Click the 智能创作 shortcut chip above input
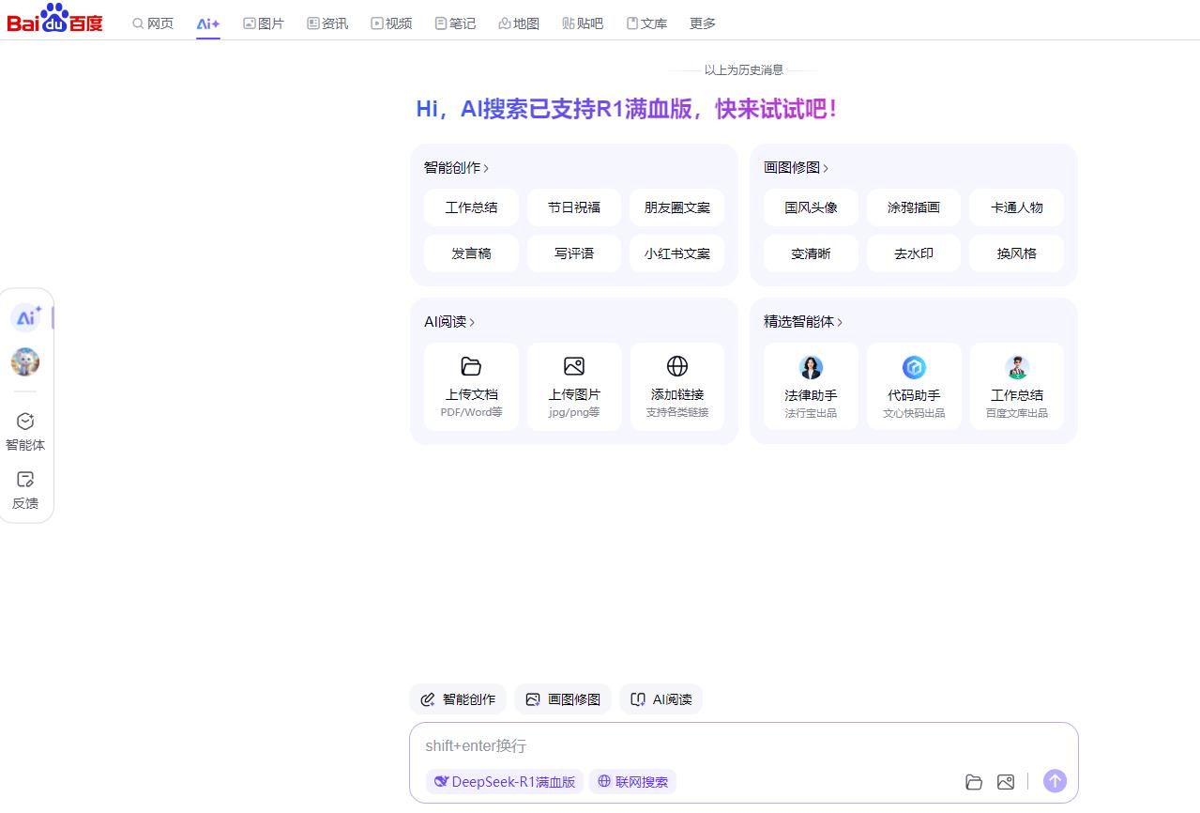Viewport: 1200px width, 813px height. (x=458, y=699)
